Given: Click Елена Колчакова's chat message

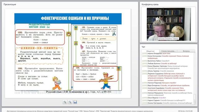Looking at the screenshot, I should (166, 57).
